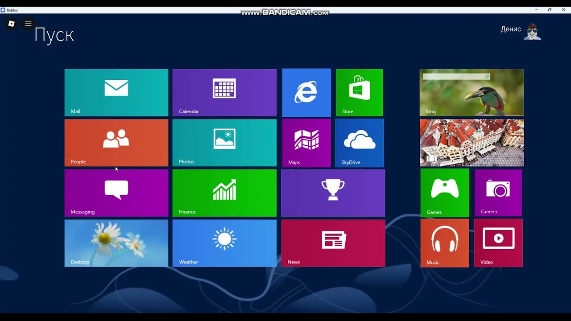Open the Video tile
The image size is (571, 321).
[498, 243]
